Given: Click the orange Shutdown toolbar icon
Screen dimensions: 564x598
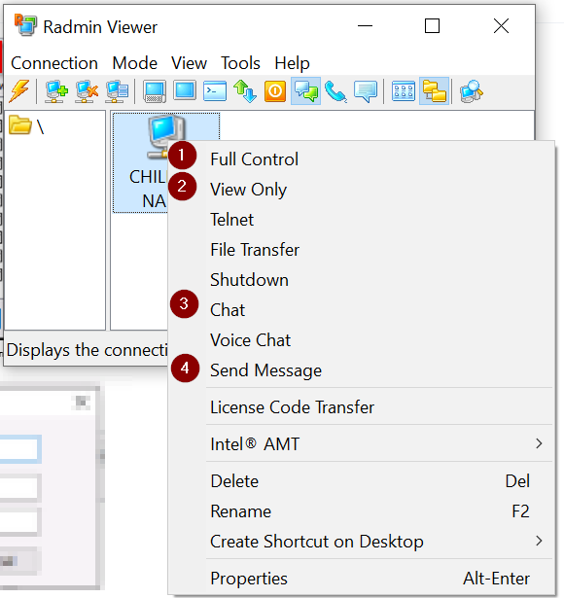Looking at the screenshot, I should tap(275, 91).
